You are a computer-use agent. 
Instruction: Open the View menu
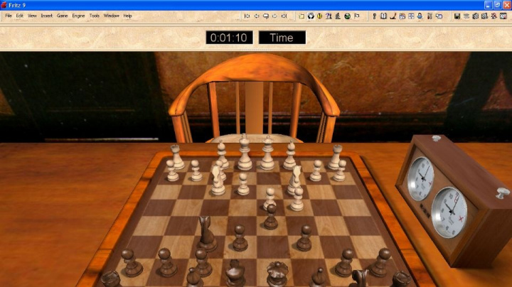32,16
